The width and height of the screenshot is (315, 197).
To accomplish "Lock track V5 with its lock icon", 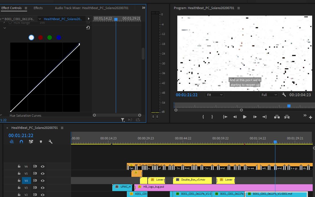I will [x=19, y=173].
